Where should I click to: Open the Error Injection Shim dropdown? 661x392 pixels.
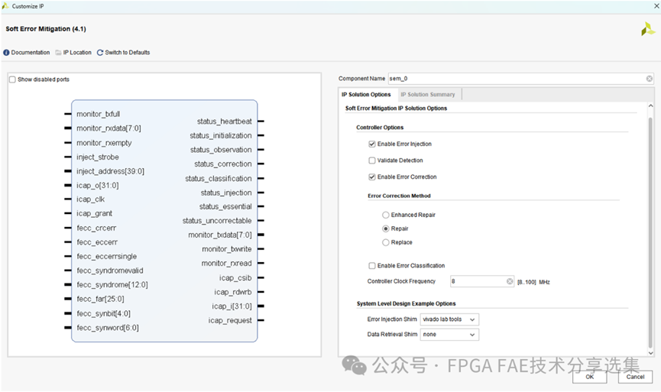coord(449,319)
